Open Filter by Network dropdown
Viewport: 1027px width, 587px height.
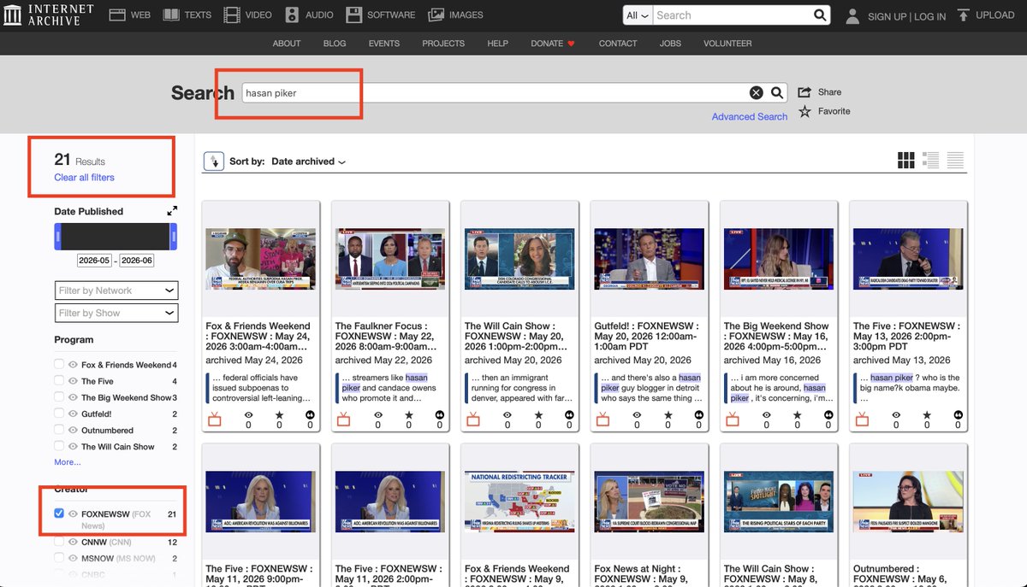(x=116, y=291)
